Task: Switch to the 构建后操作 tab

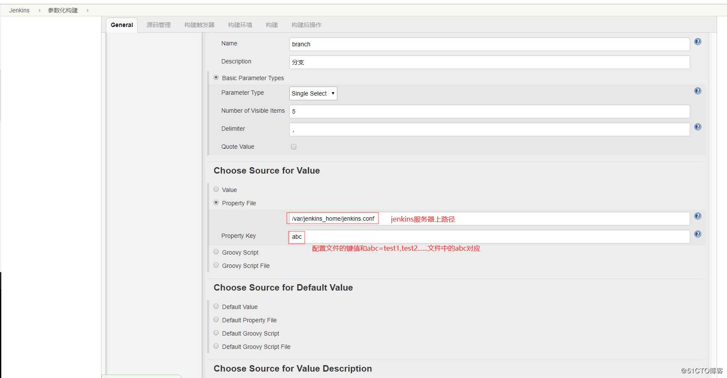Action: point(306,25)
